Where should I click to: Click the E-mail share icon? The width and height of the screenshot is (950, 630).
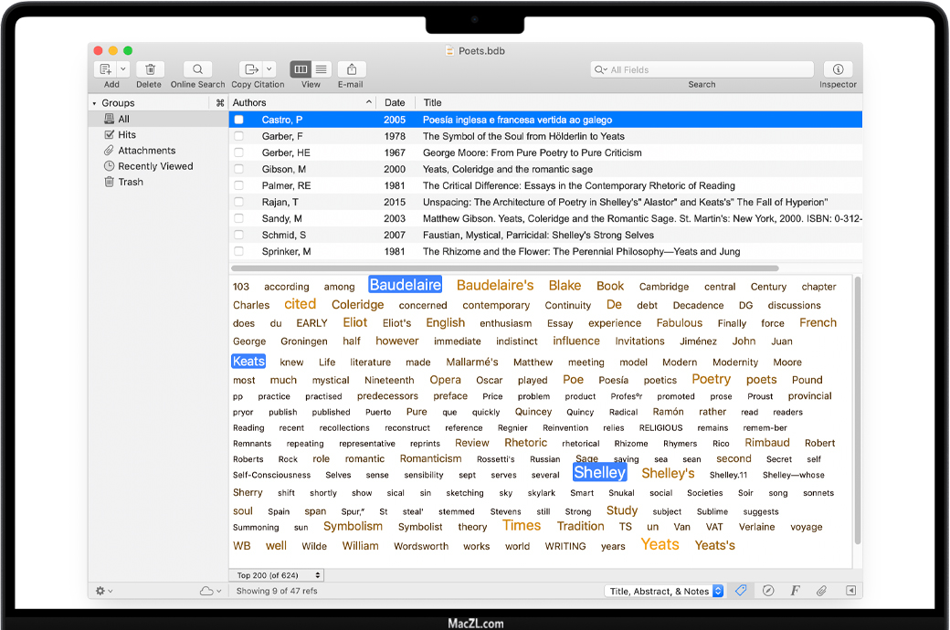coord(351,69)
